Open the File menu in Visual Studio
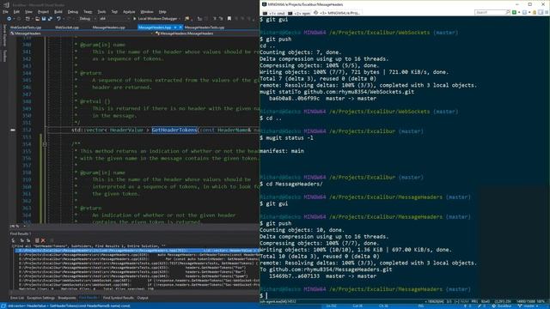This screenshot has height=309, width=550. click(x=5, y=12)
